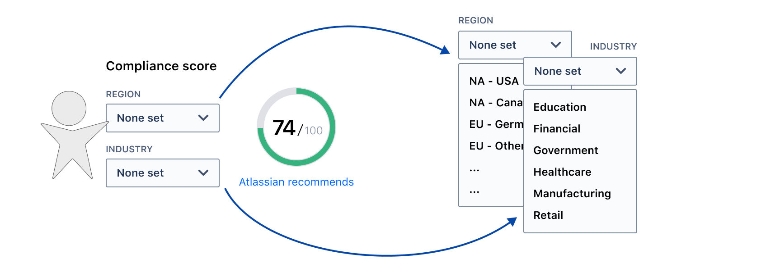
Task: Click the Atlassian recommends link
Action: (x=296, y=182)
